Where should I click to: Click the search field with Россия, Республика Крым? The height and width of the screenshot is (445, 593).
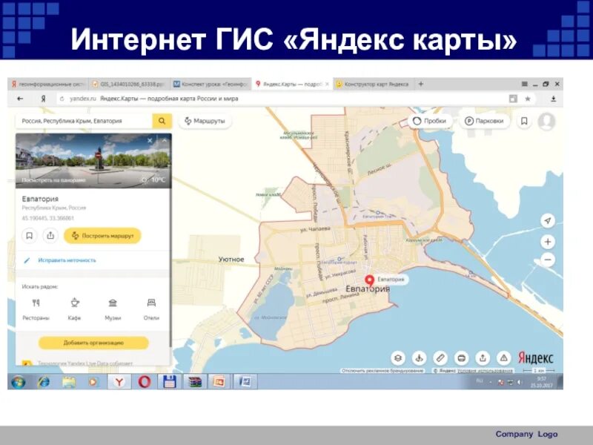pyautogui.click(x=84, y=121)
